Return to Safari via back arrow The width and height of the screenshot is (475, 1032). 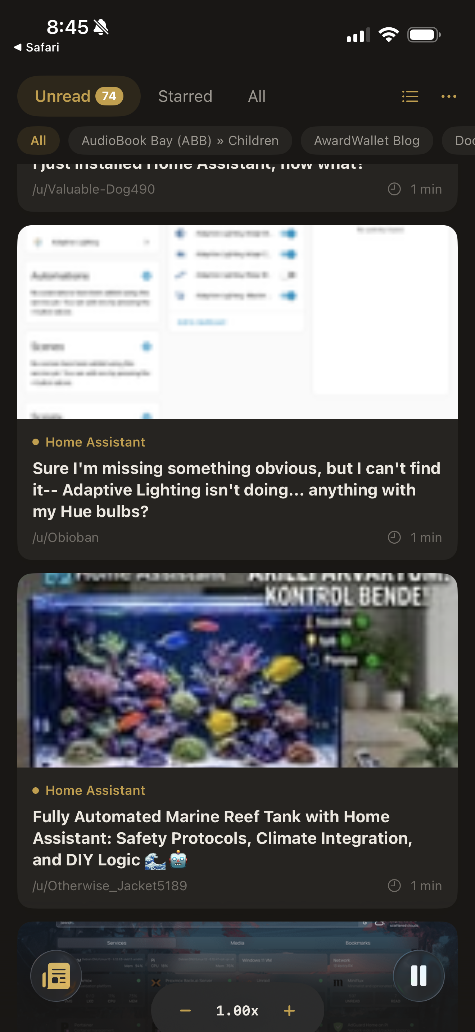click(x=36, y=47)
